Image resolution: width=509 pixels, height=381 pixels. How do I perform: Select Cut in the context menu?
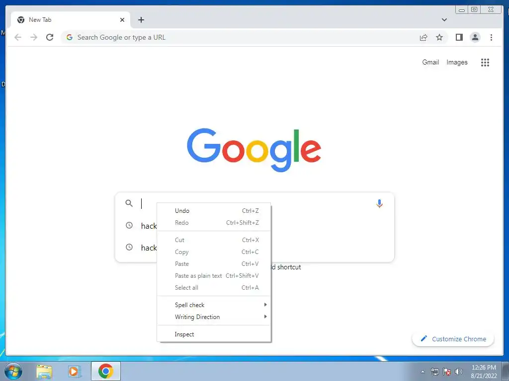coord(214,240)
